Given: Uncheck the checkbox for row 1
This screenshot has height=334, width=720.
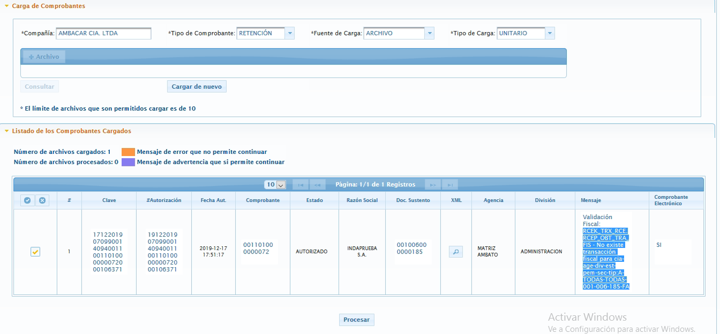Looking at the screenshot, I should pyautogui.click(x=35, y=252).
